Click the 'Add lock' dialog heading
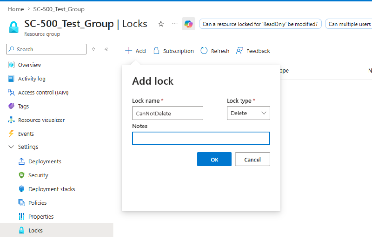 pyautogui.click(x=153, y=81)
